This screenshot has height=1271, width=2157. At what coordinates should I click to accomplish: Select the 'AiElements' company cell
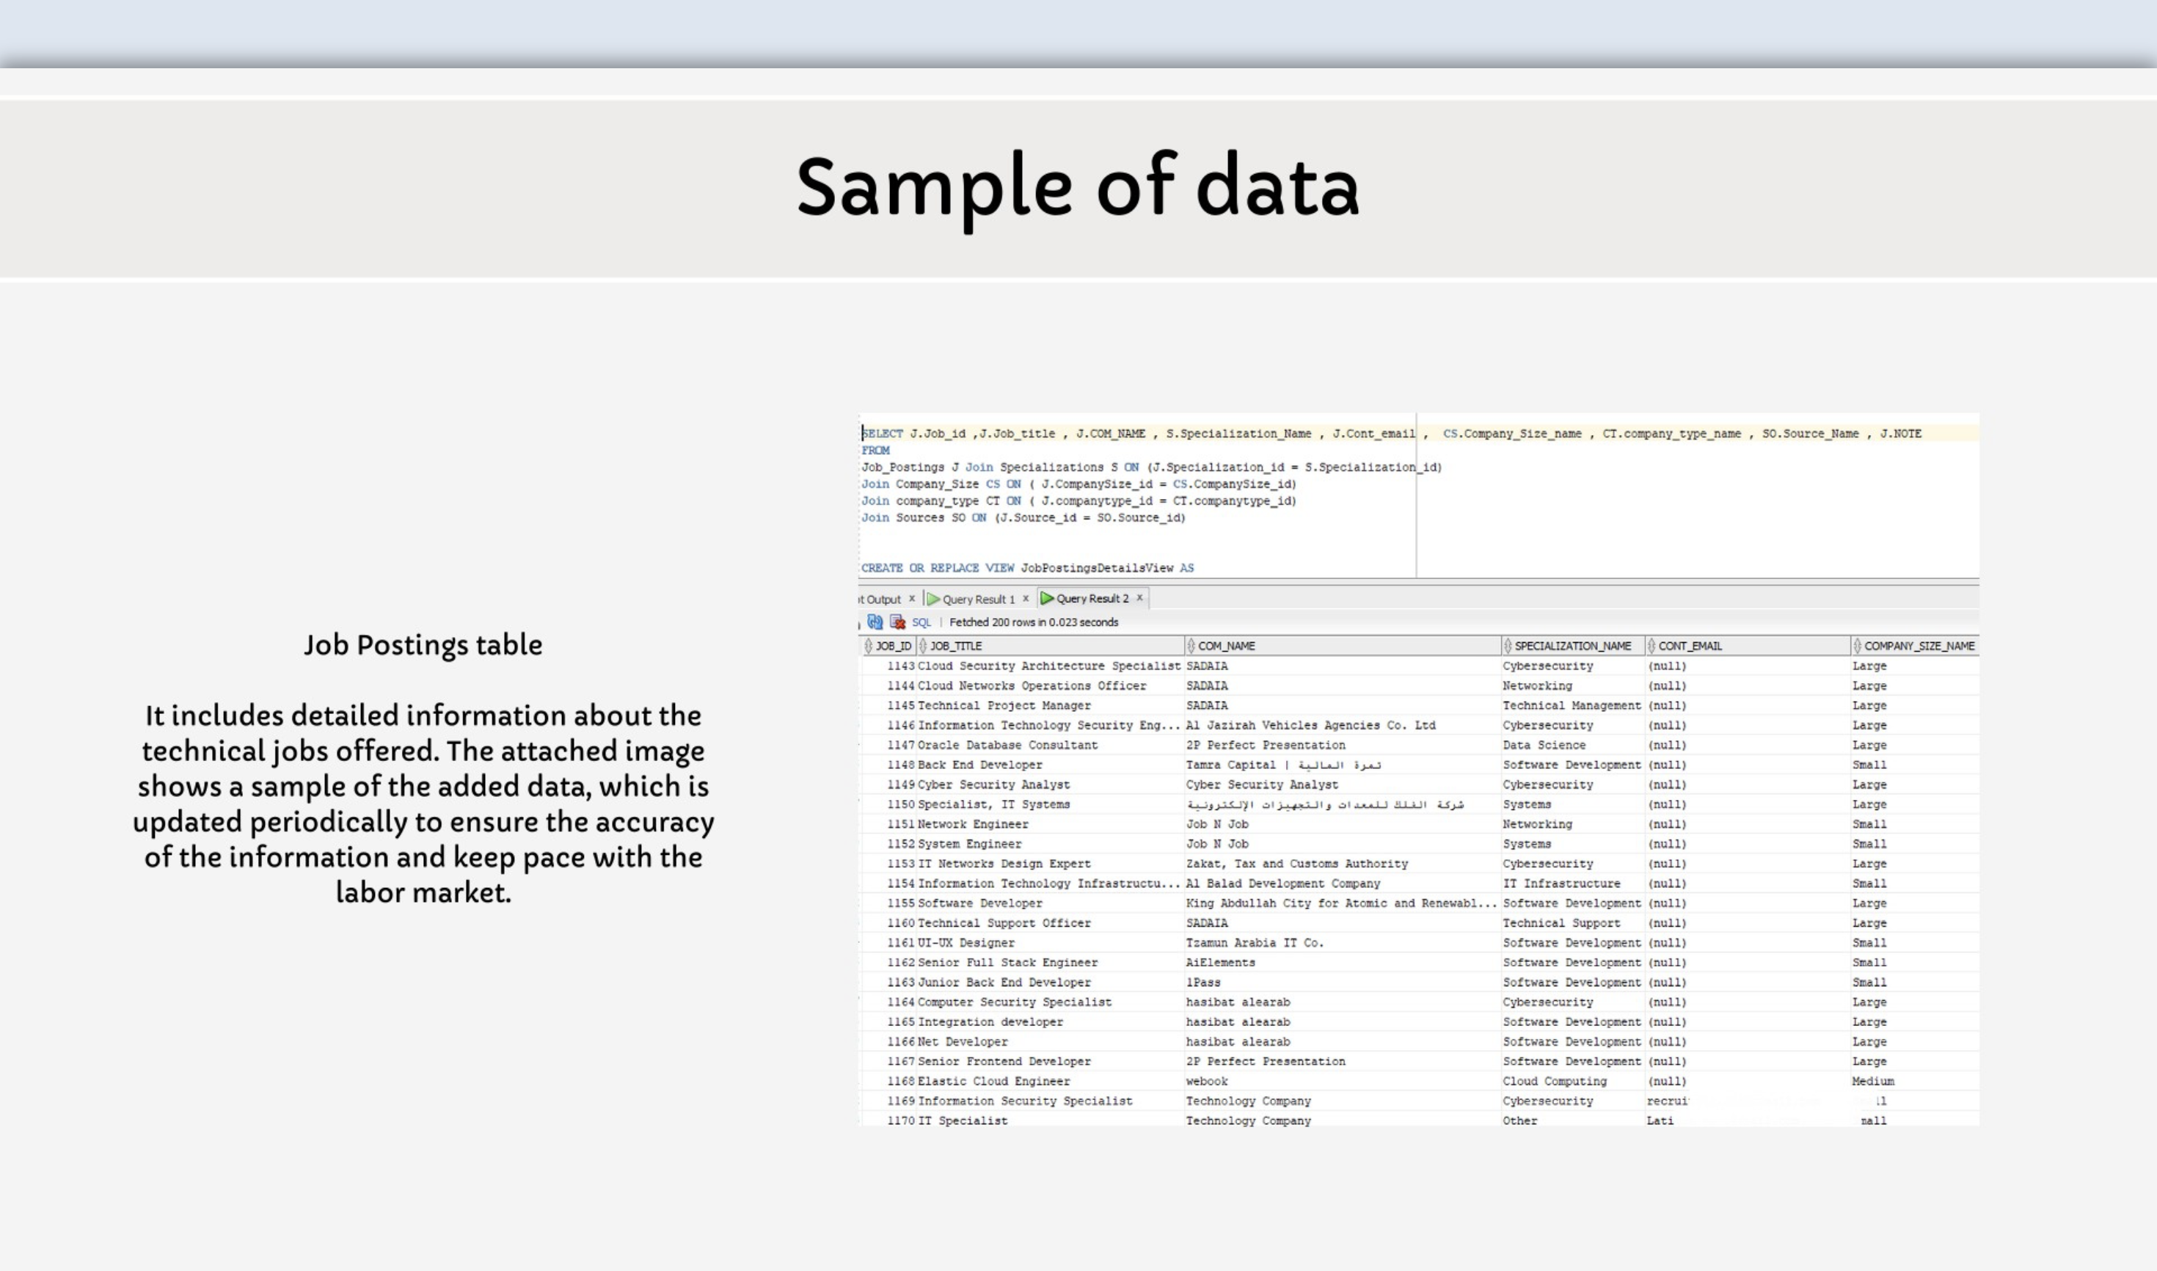coord(1343,963)
